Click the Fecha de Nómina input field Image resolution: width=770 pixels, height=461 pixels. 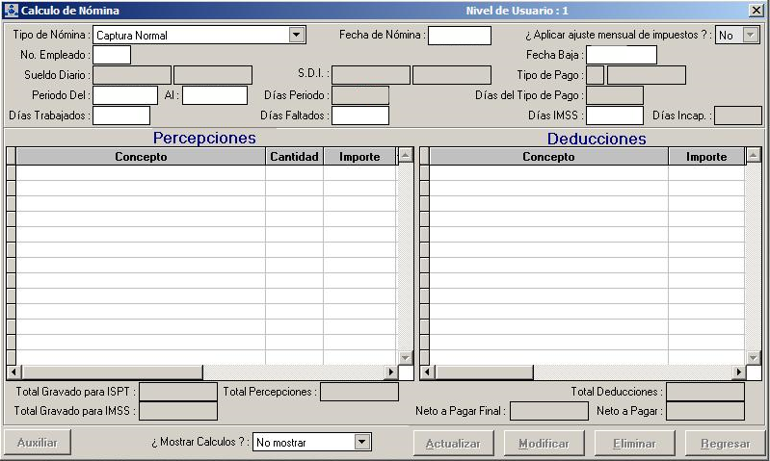tap(459, 36)
